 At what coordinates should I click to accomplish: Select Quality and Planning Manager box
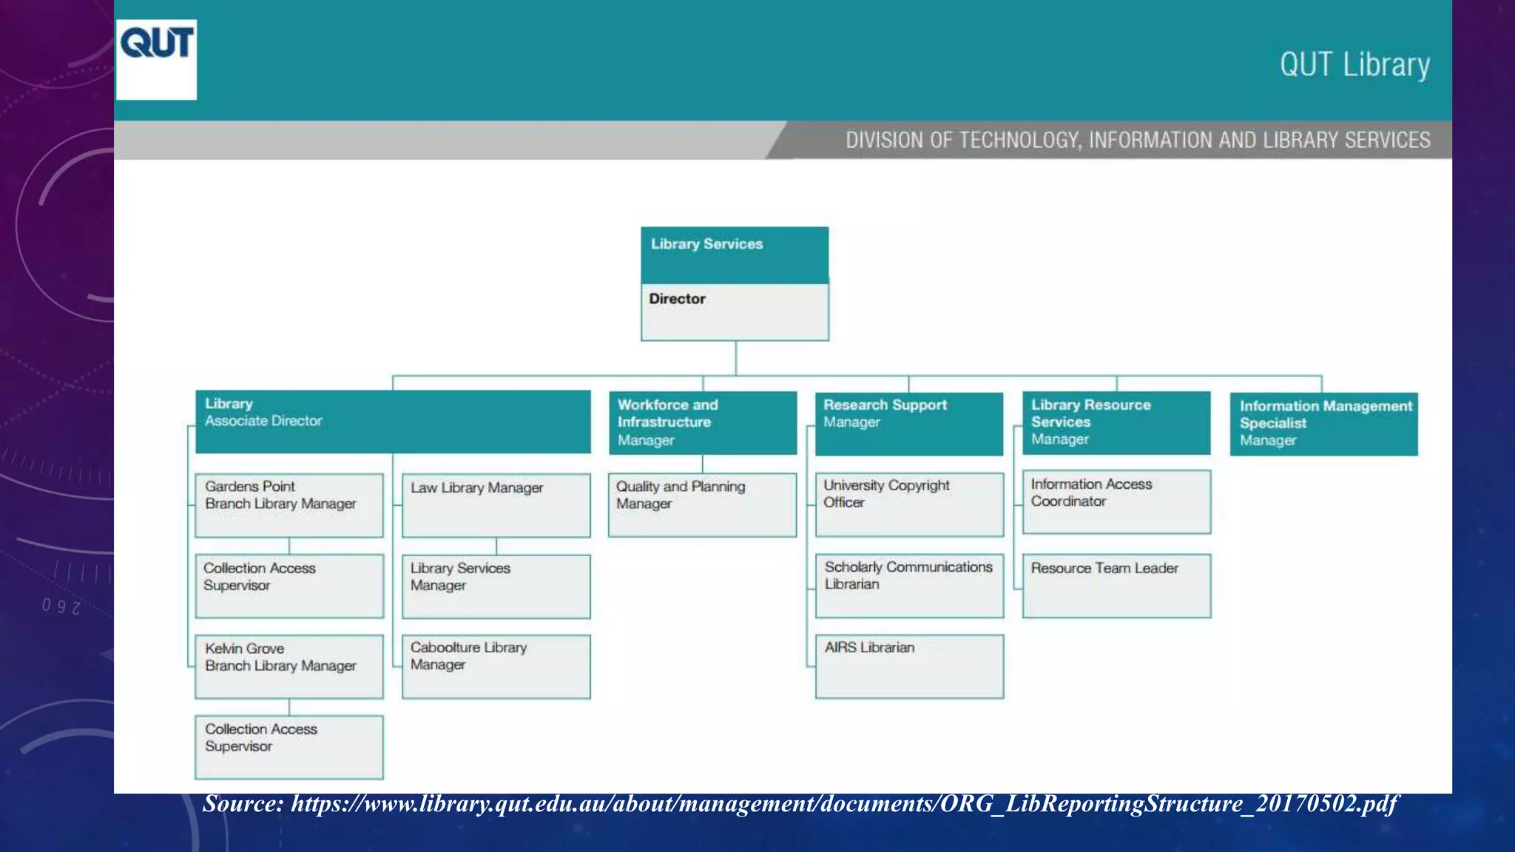point(702,505)
